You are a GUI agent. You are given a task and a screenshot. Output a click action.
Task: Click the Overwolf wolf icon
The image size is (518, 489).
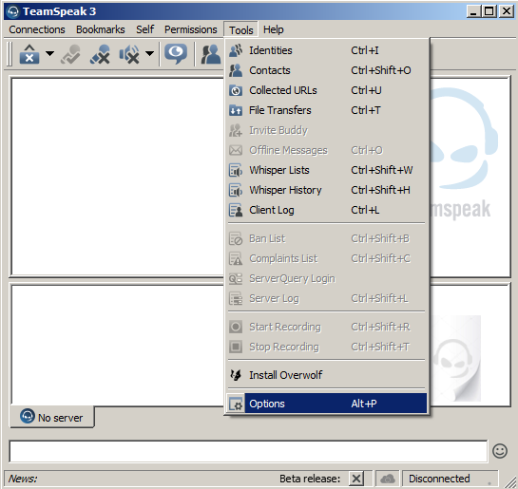click(236, 375)
